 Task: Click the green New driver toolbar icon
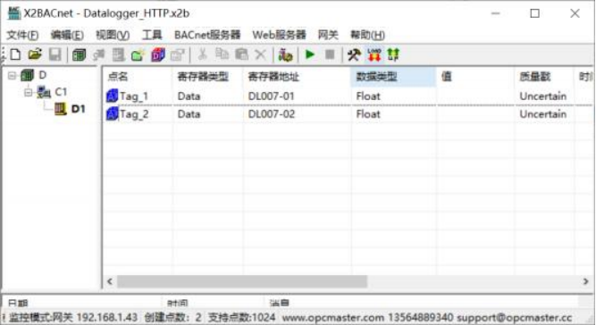tap(79, 55)
